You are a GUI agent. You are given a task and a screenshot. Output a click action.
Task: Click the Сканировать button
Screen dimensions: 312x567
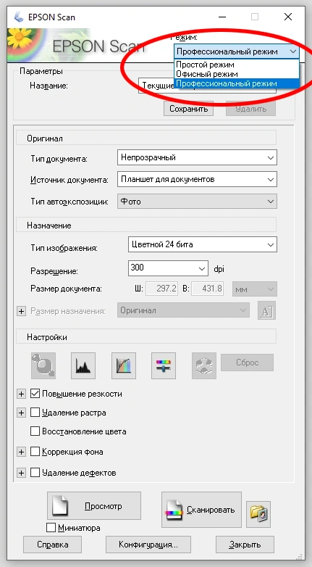point(201,510)
